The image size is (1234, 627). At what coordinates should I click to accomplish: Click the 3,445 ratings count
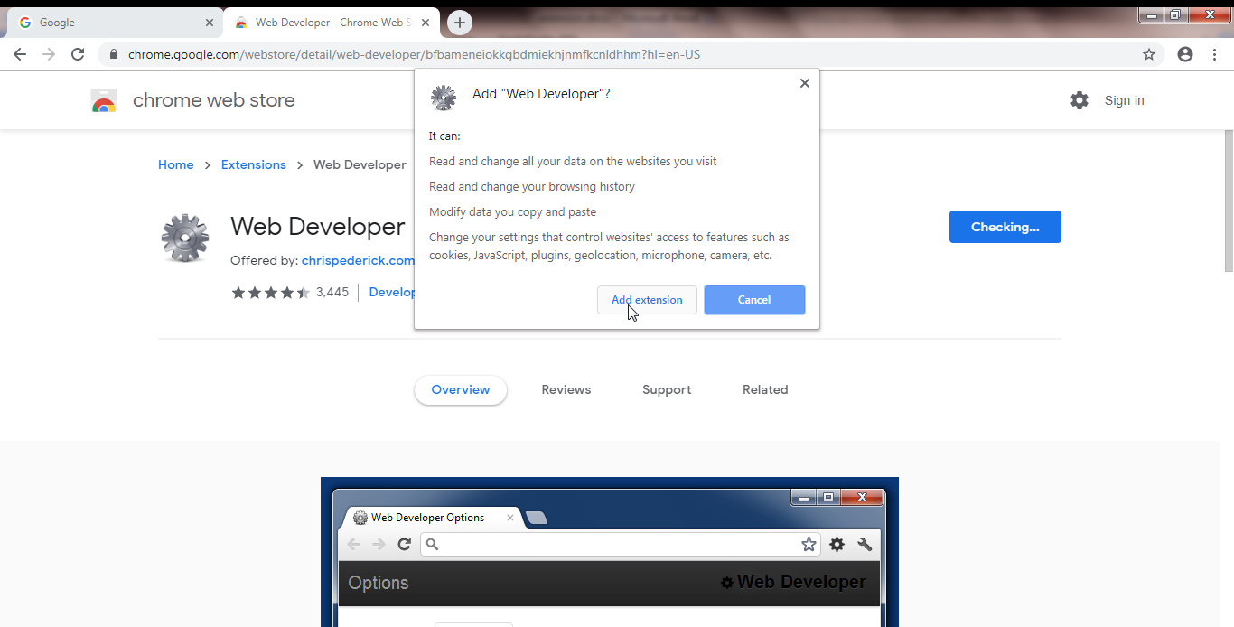(x=332, y=293)
